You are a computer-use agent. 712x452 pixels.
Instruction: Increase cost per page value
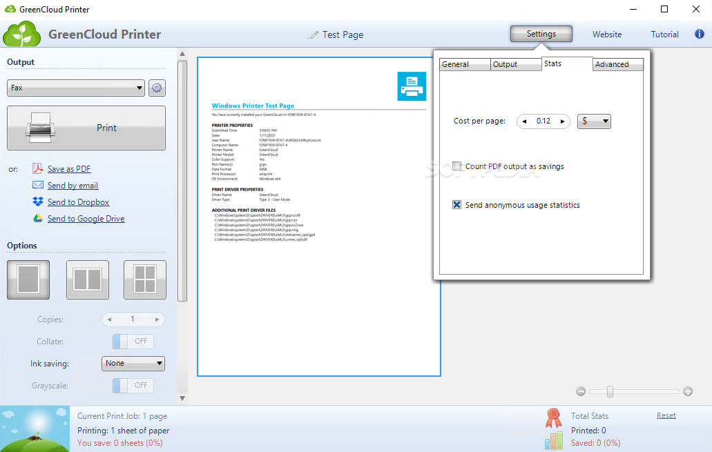pos(563,121)
